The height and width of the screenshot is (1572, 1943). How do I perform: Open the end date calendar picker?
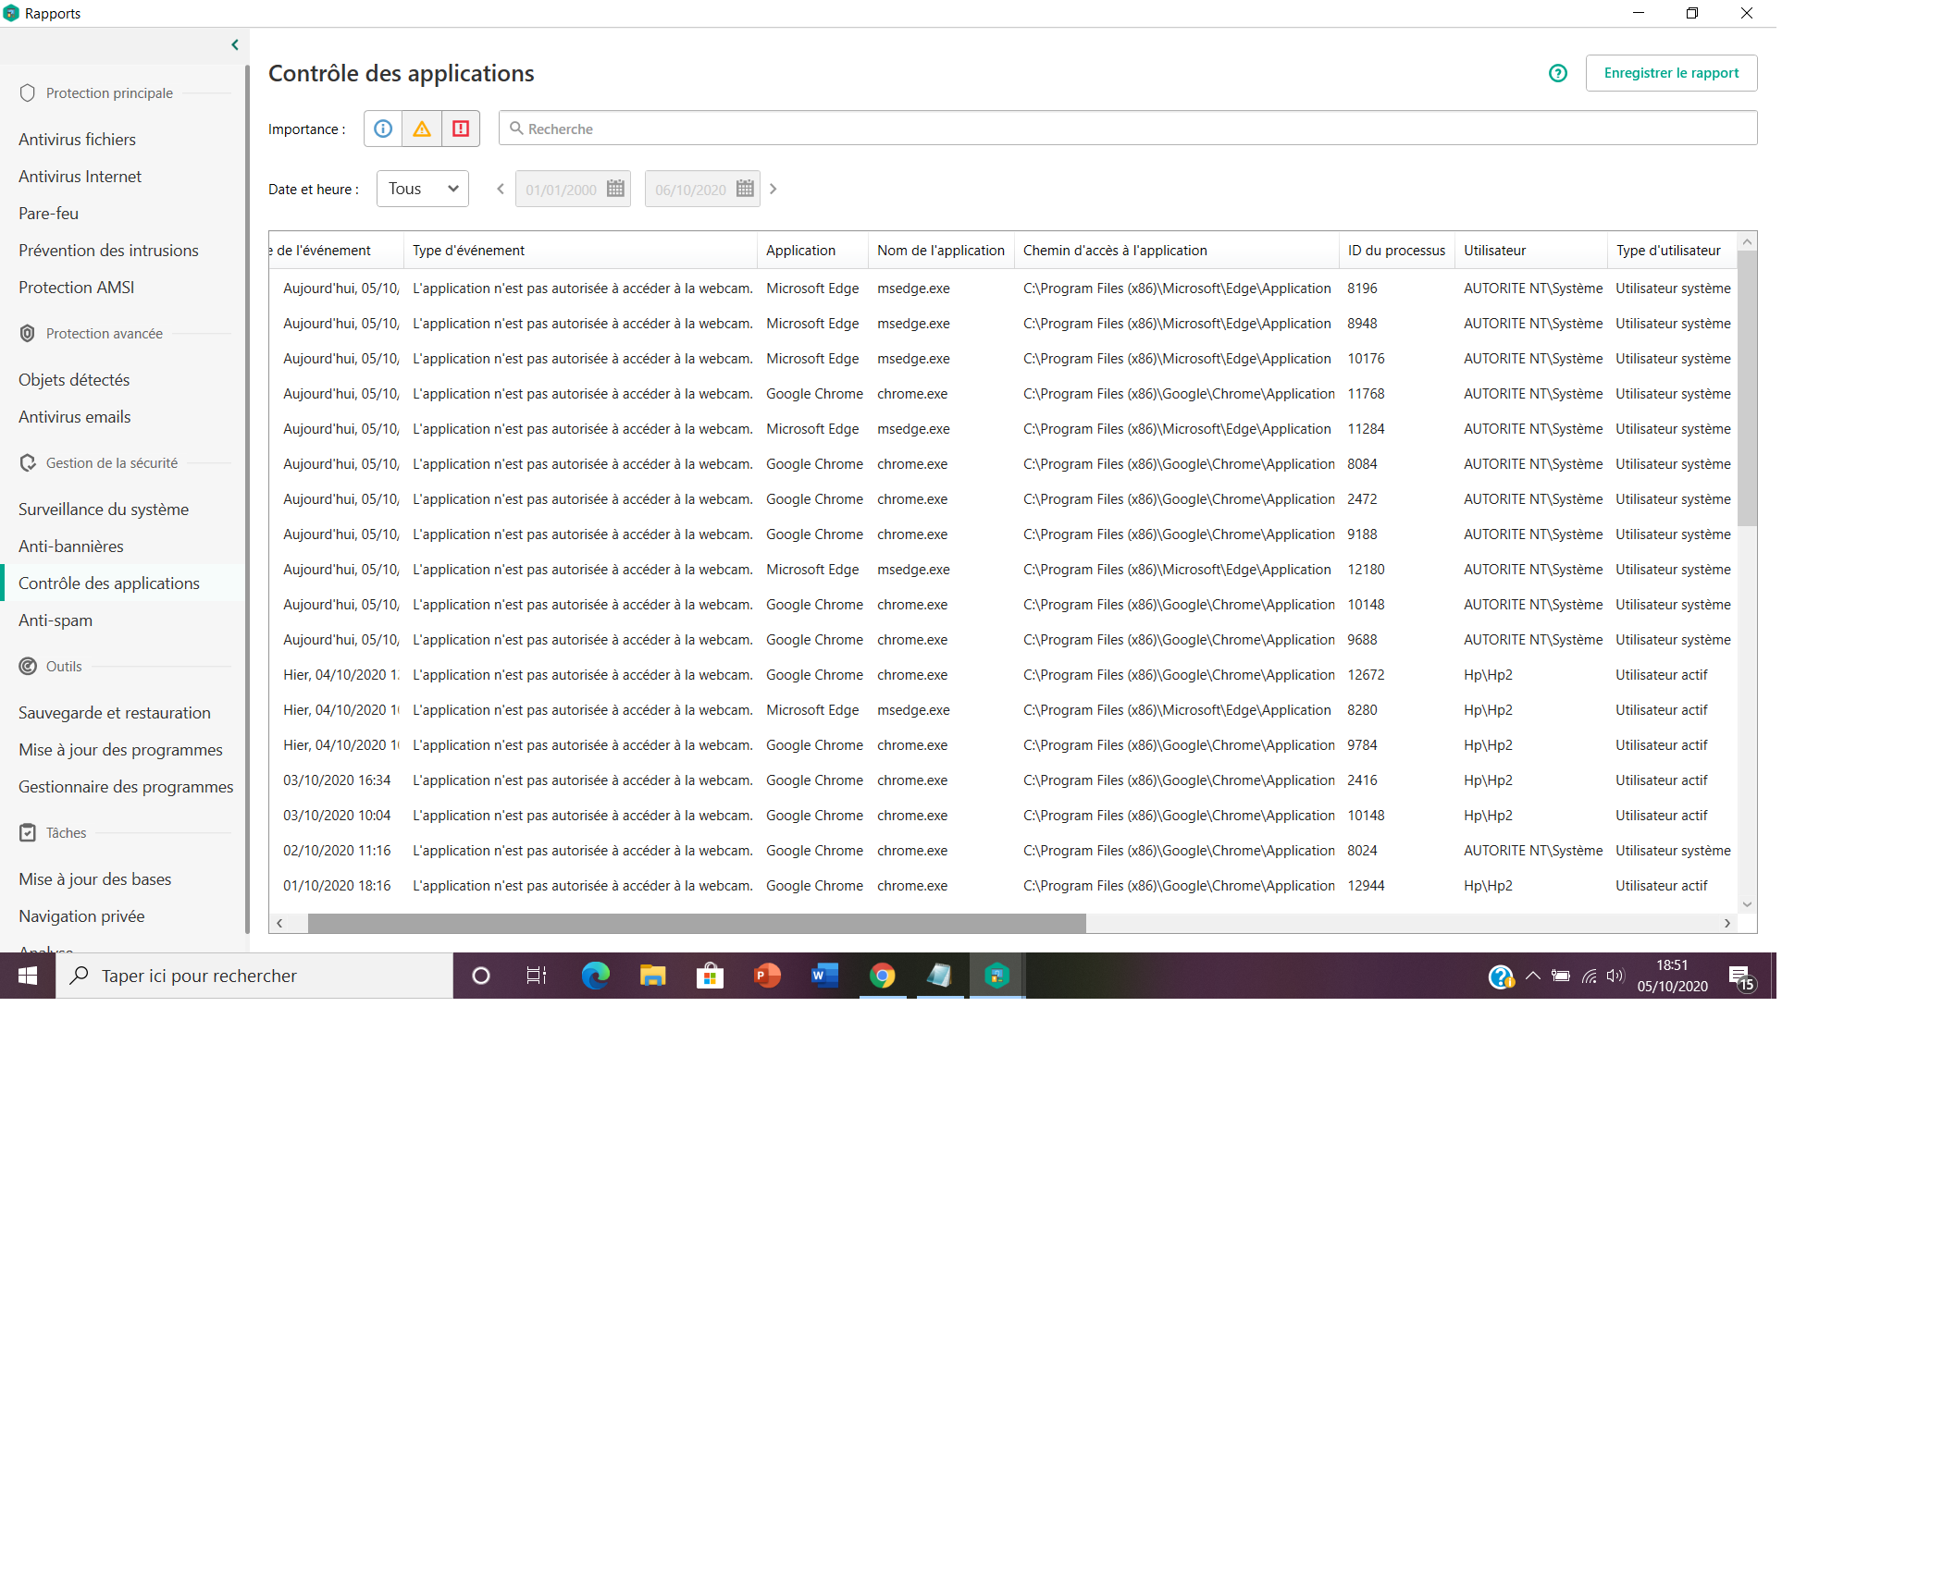coord(745,189)
